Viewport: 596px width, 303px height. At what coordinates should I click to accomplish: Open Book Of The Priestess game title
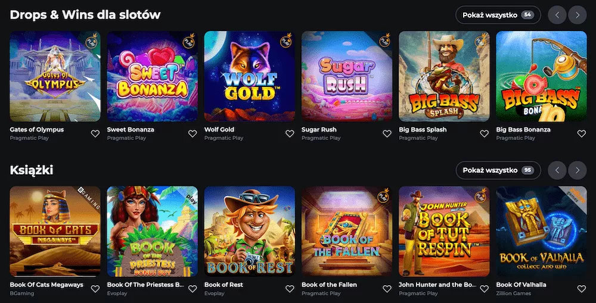coord(145,285)
